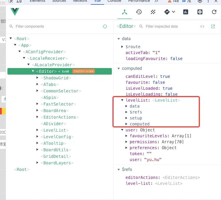Click the level-list LevelList ref value
Image resolution: width=221 pixels, height=200 pixels.
169,183
